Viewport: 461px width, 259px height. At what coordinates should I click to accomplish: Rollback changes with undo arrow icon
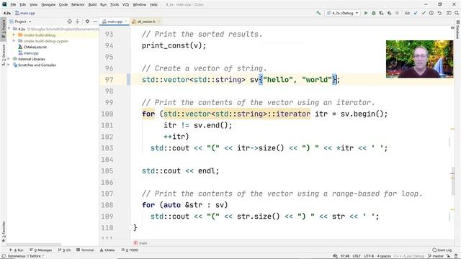click(439, 13)
